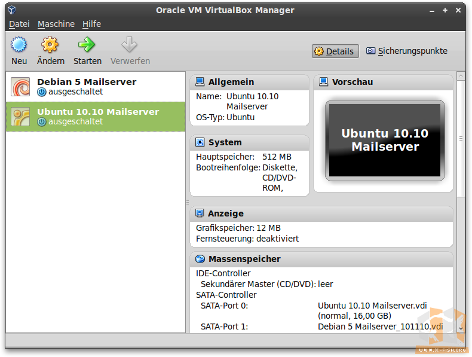Click the 'IDE-Controller' entry

pos(223,273)
